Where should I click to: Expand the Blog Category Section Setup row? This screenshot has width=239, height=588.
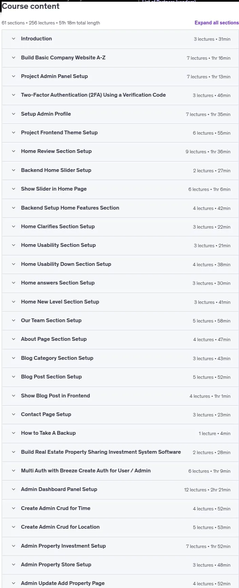[x=120, y=358]
